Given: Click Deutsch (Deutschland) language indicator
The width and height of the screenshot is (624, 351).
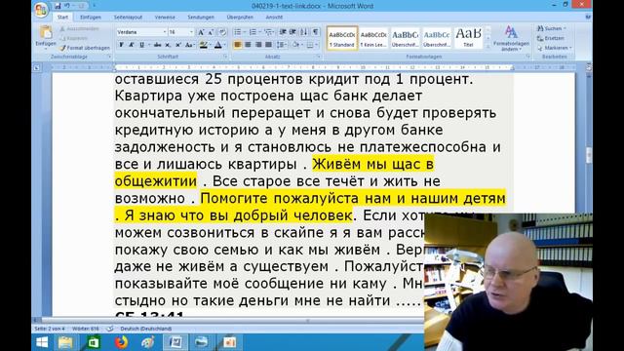Looking at the screenshot, I should point(146,329).
